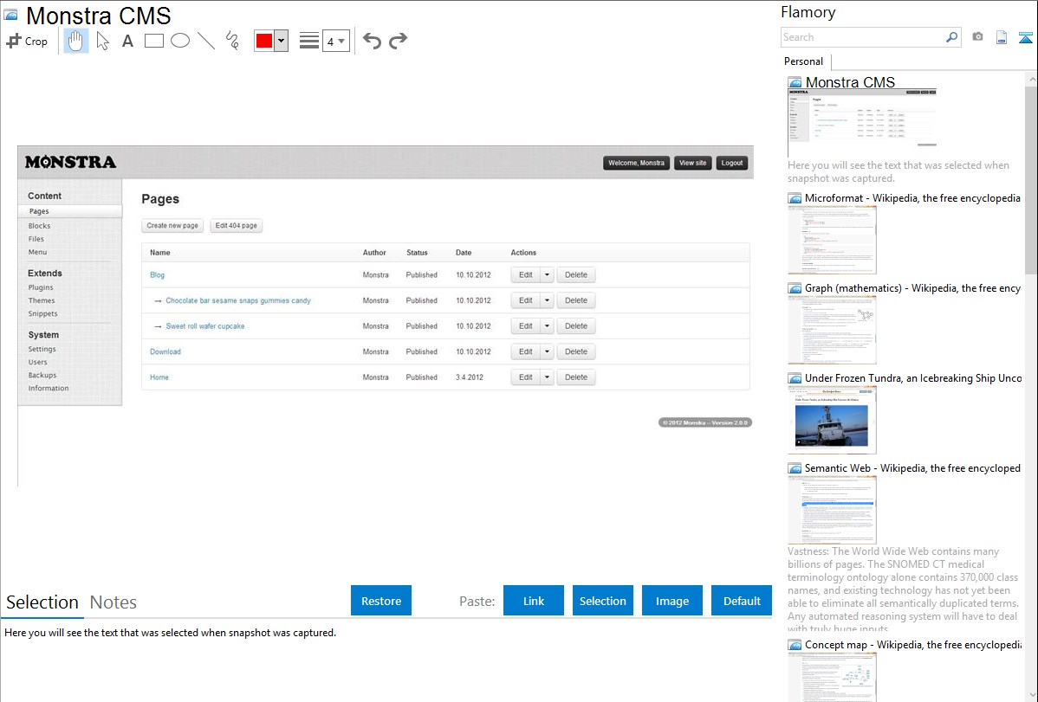1038x702 pixels.
Task: Undo the last annotation
Action: tap(372, 41)
